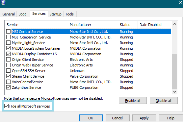183x123 pixels.
Task: Click the Unknown manufacturer cell
Action: [77, 71]
